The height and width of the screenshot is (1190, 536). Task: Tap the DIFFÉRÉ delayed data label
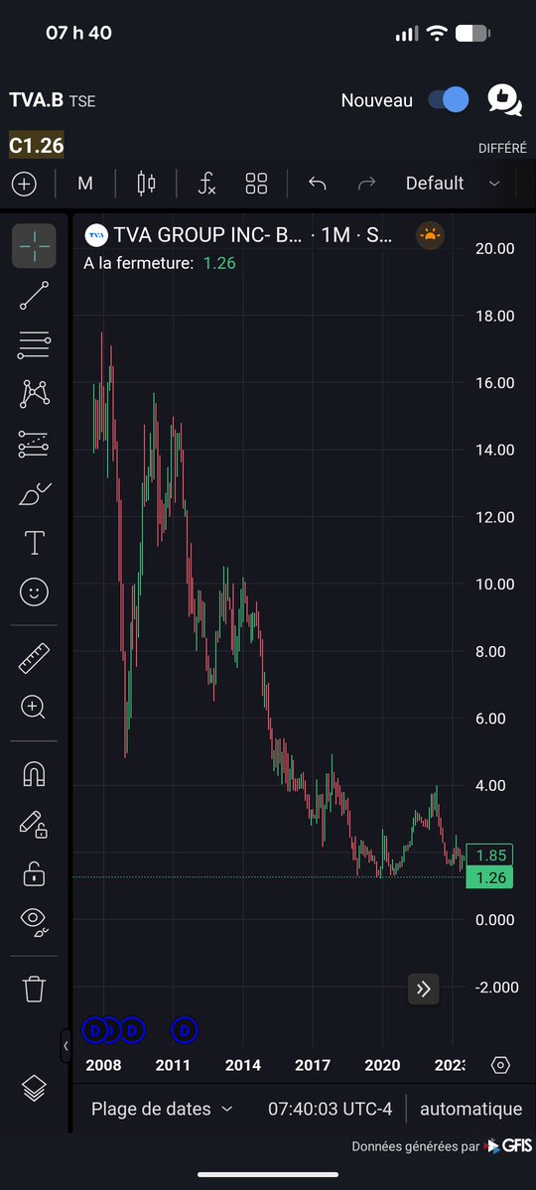(x=502, y=149)
